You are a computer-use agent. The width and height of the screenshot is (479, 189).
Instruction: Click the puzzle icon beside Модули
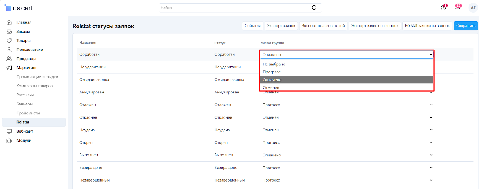9,140
